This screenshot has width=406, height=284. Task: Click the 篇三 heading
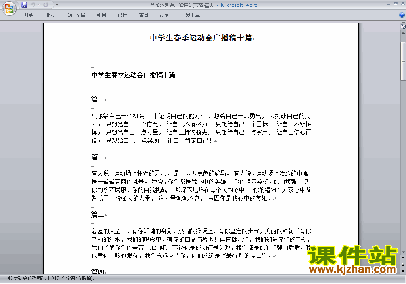click(98, 214)
